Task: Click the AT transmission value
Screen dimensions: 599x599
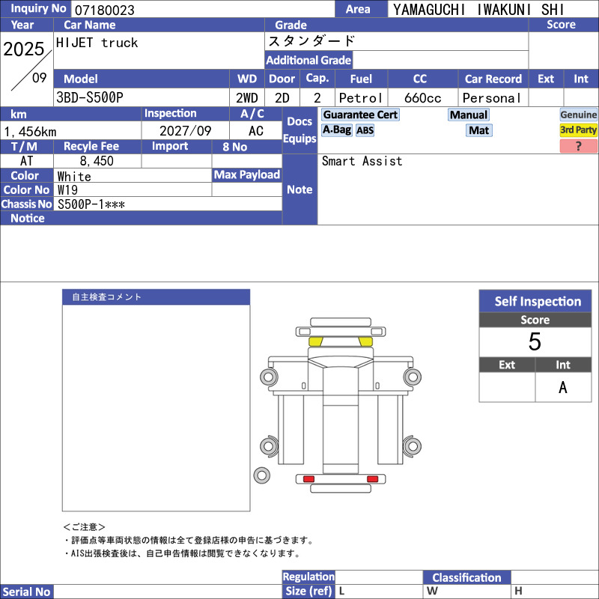Action: pyautogui.click(x=26, y=161)
